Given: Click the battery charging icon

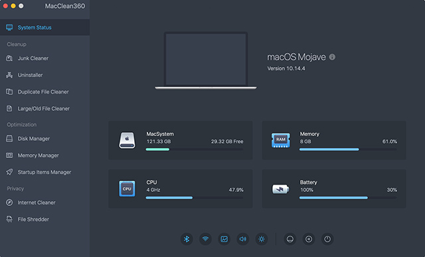Looking at the screenshot, I should 280,189.
